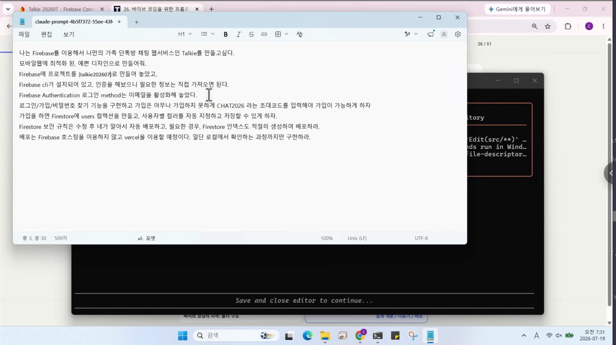616x345 pixels.
Task: Click Chrome's zoom magnifier icon
Action: [535, 26]
